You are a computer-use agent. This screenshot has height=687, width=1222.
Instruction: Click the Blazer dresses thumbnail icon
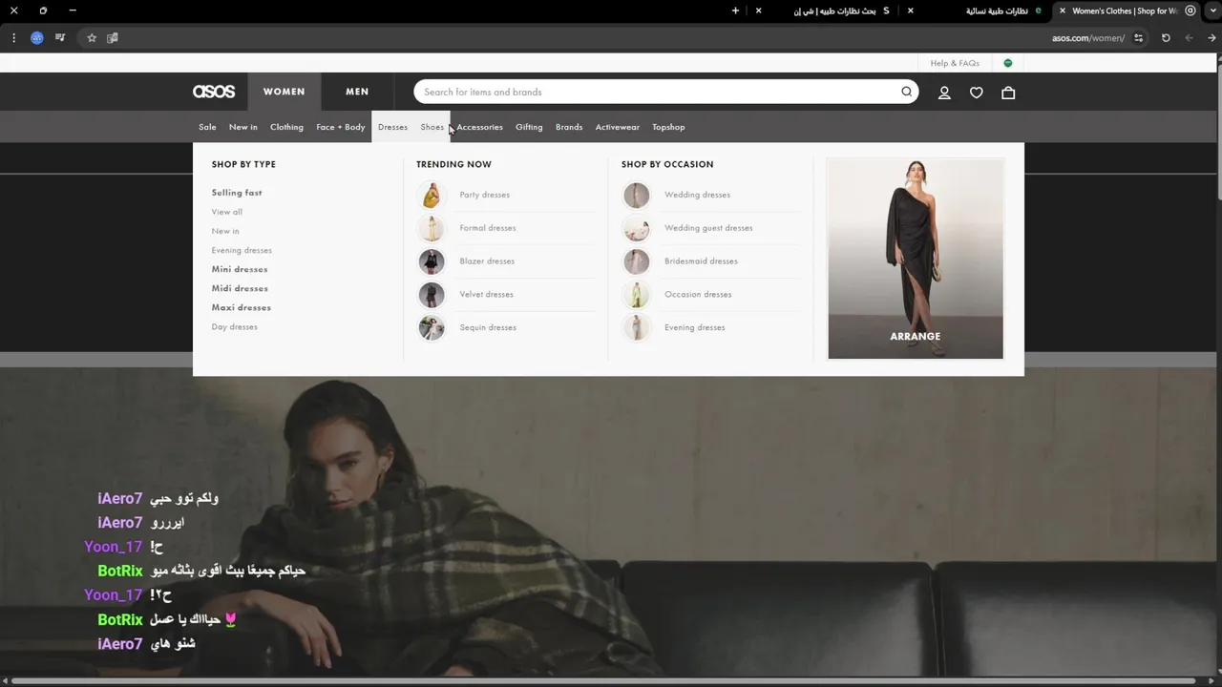point(432,261)
